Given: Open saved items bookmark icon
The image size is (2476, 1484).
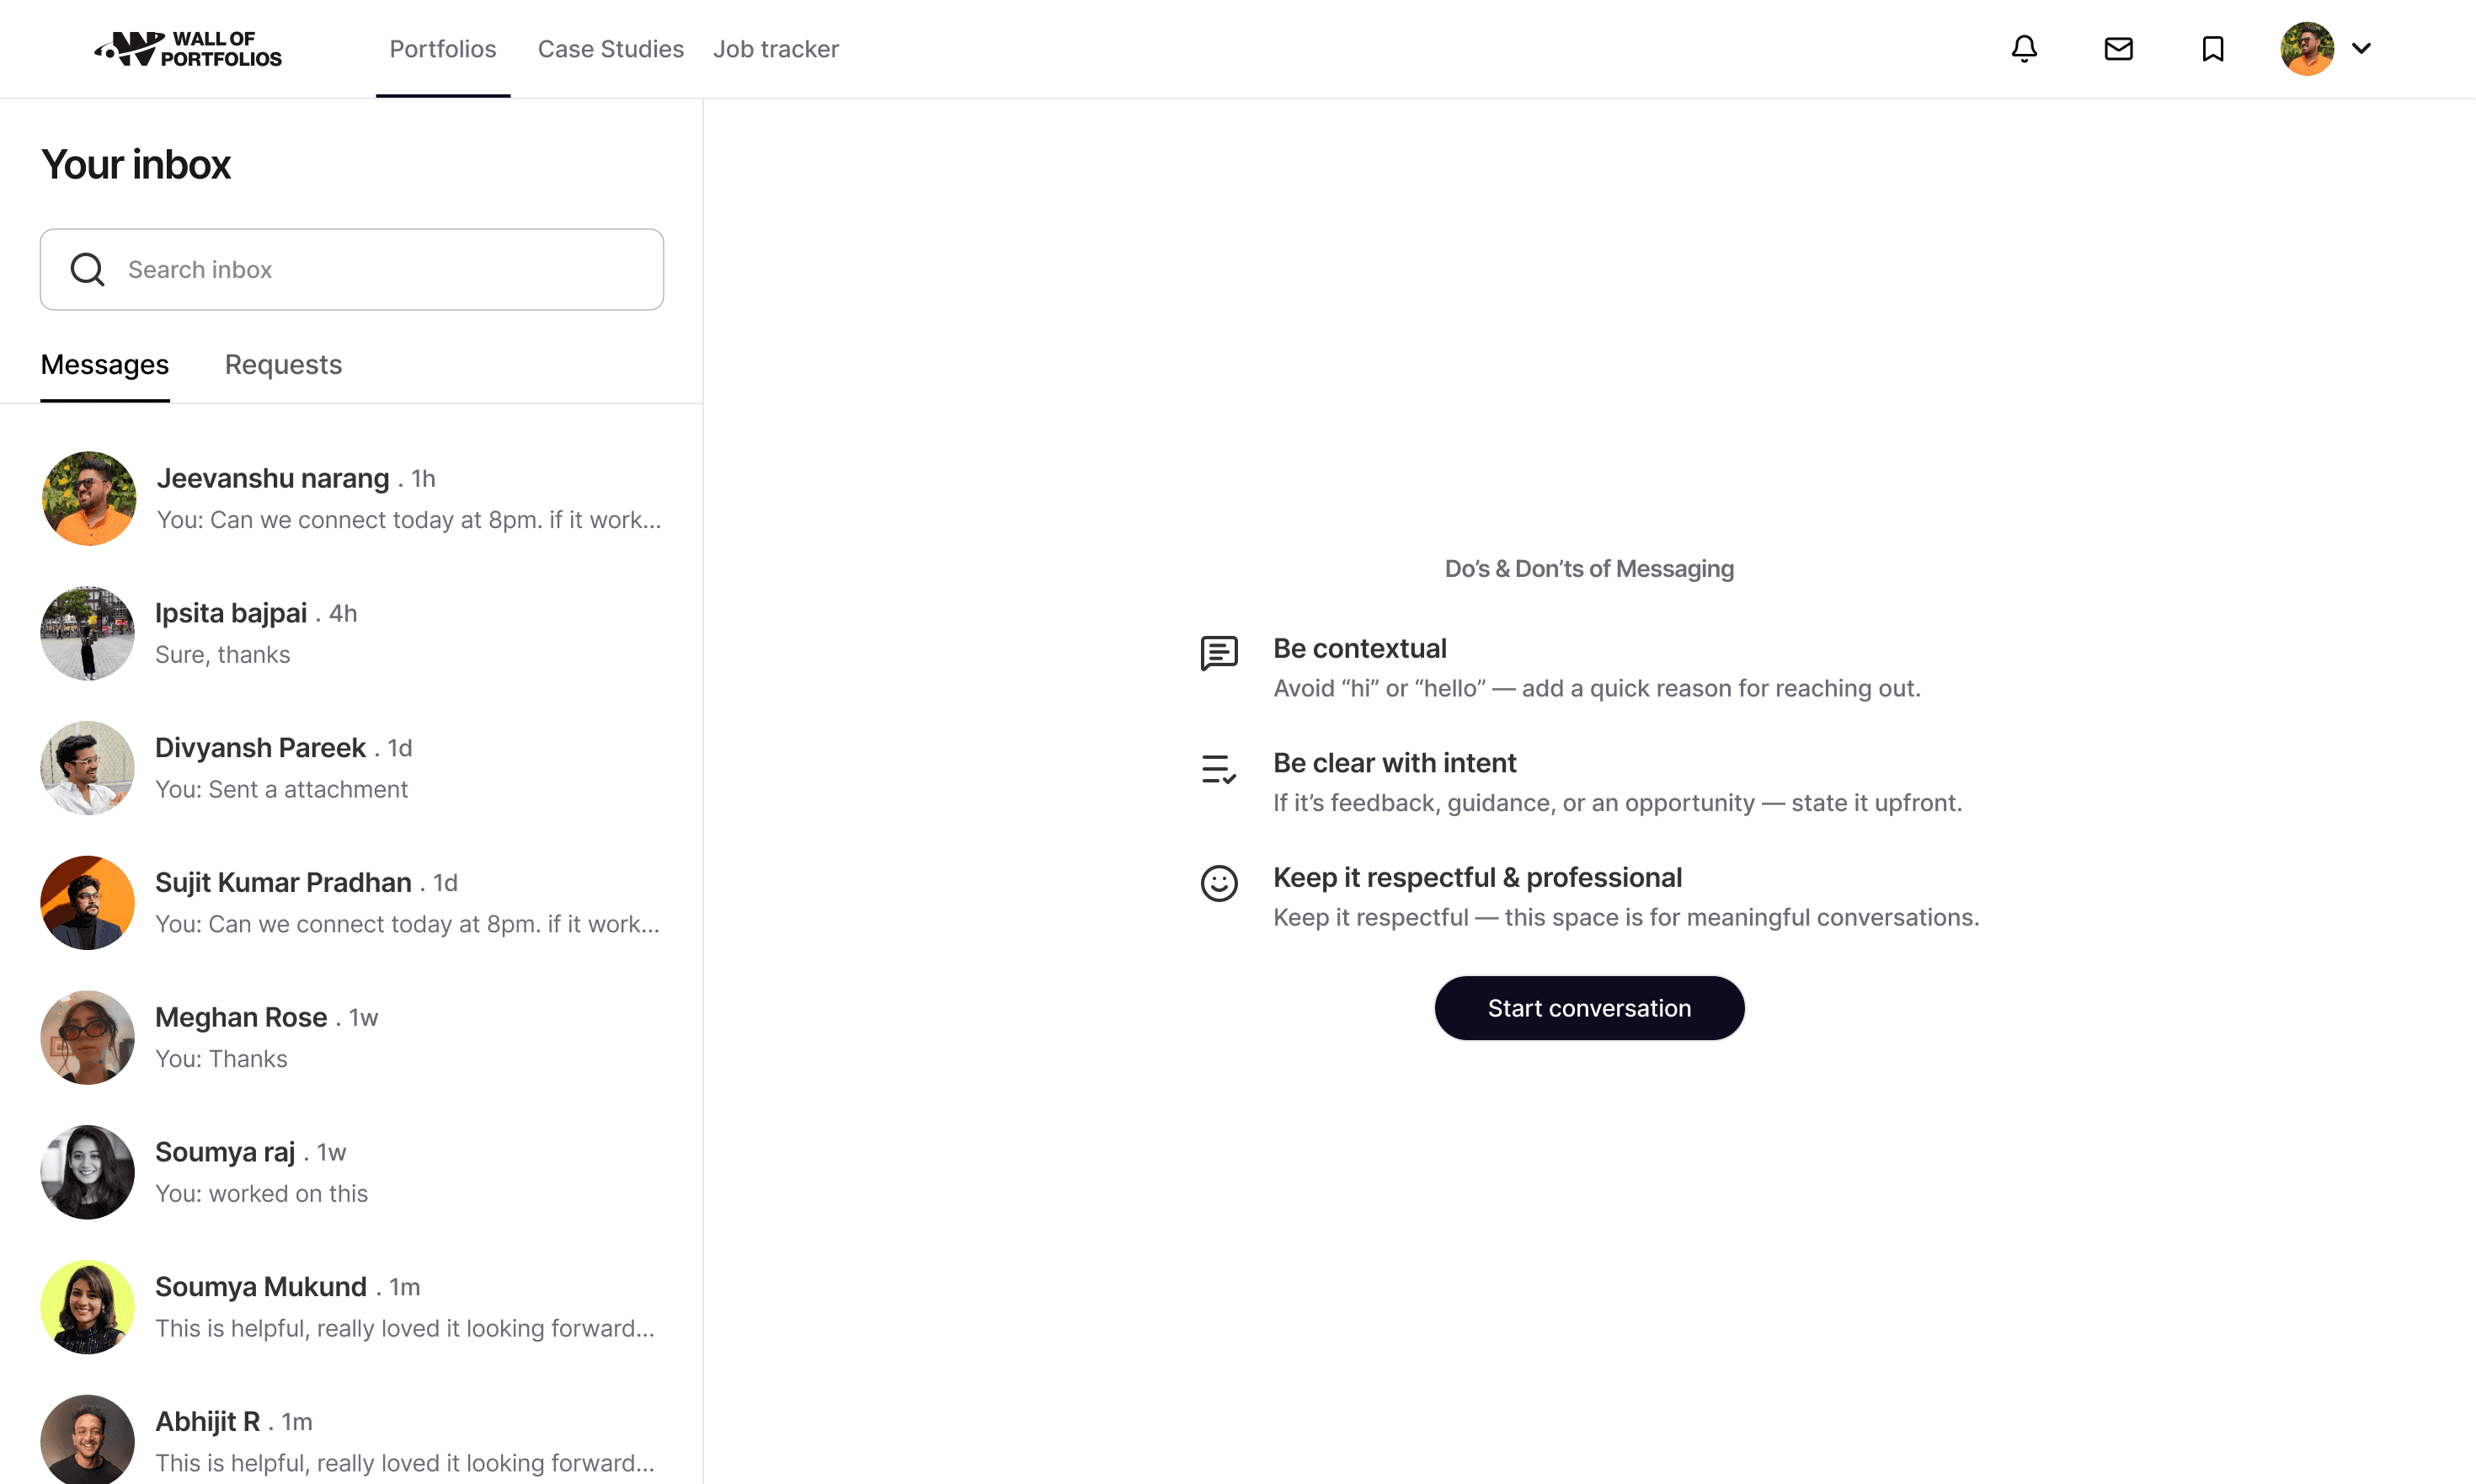Looking at the screenshot, I should tap(2212, 49).
